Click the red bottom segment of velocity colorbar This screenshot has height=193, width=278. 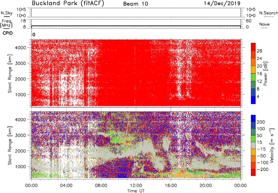pos(253,172)
